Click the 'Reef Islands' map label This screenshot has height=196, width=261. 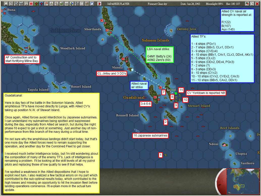coord(230,128)
